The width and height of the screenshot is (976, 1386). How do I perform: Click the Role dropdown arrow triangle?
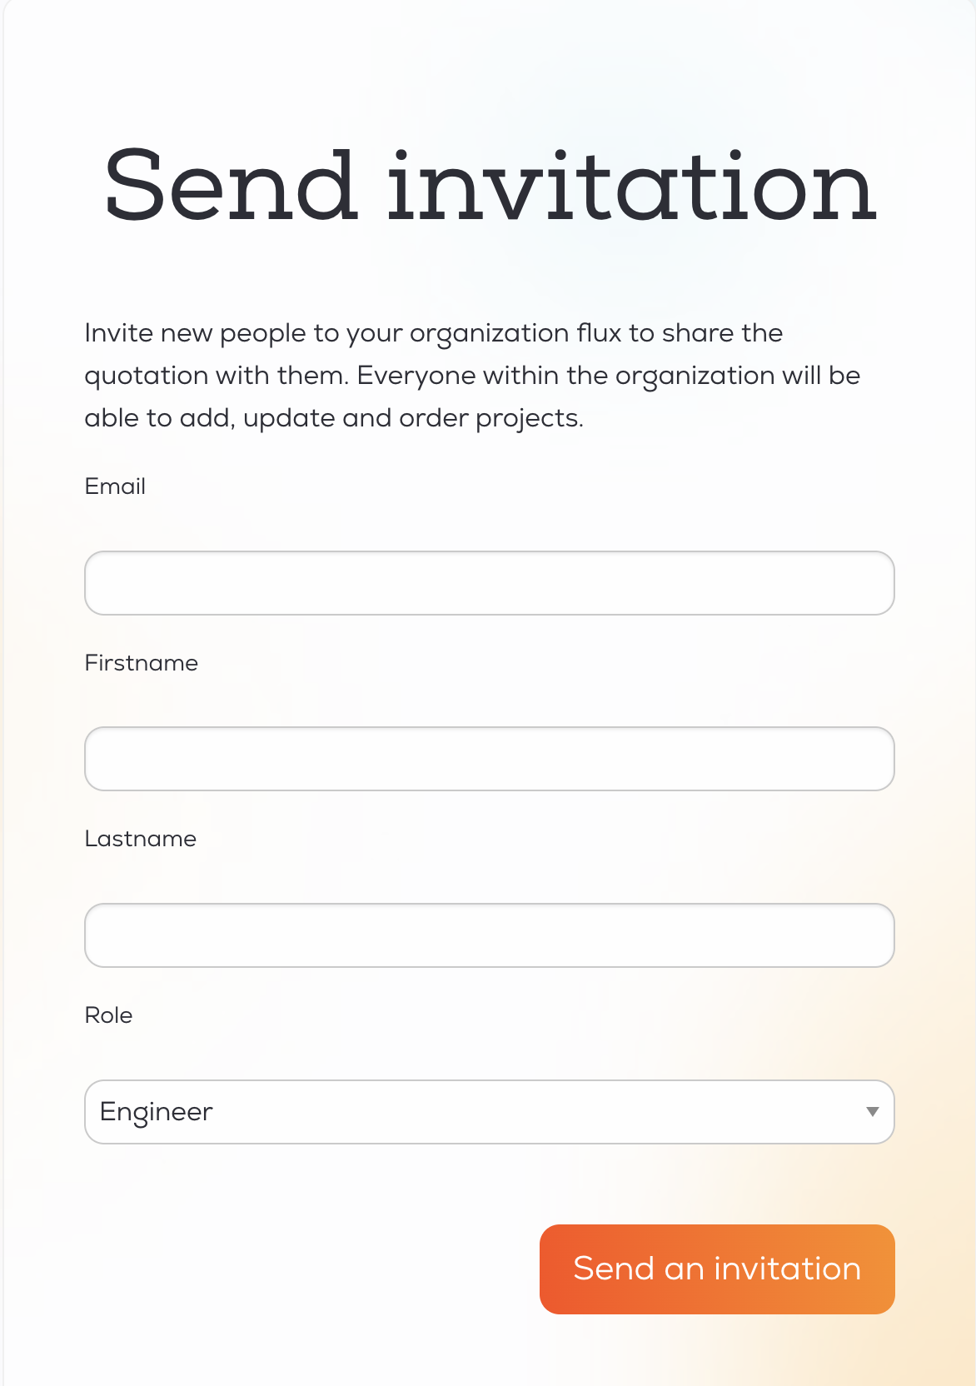(872, 1112)
